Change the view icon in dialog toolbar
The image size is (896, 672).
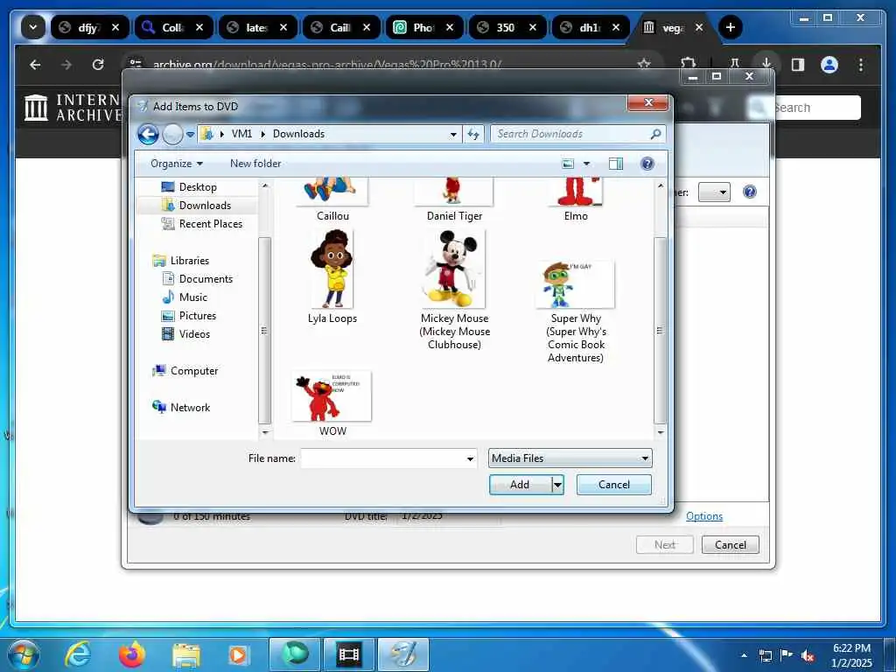click(x=567, y=164)
